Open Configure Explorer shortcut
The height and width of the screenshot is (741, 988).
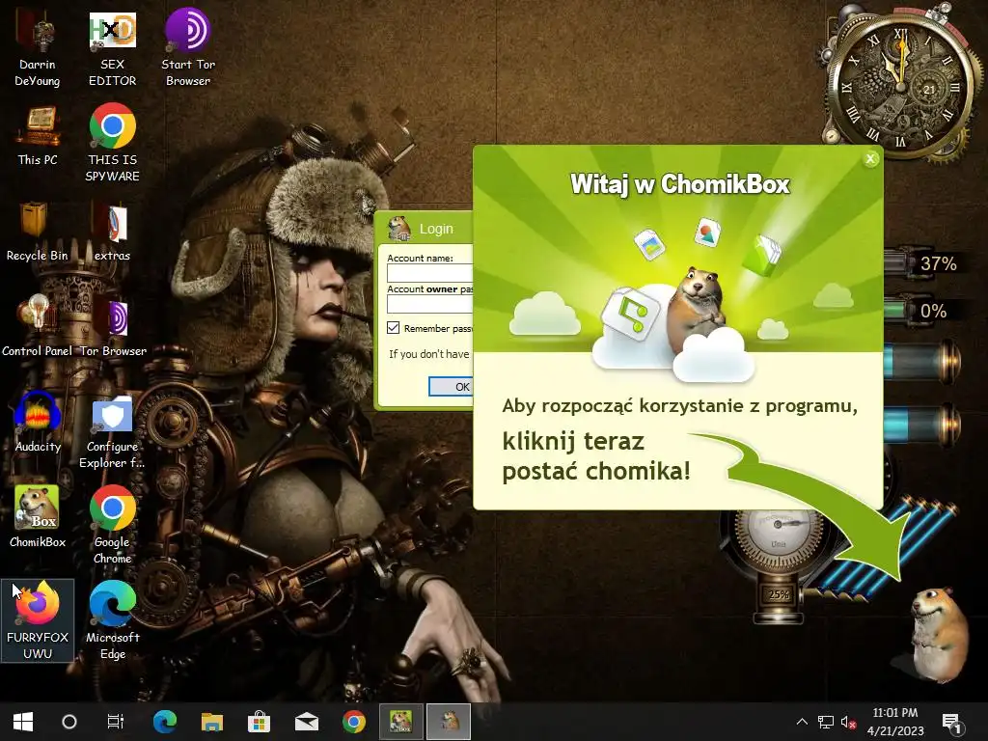point(112,431)
